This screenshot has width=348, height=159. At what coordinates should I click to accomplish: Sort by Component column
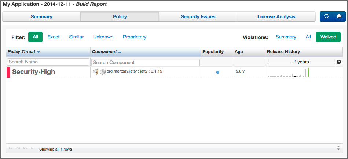146,52
